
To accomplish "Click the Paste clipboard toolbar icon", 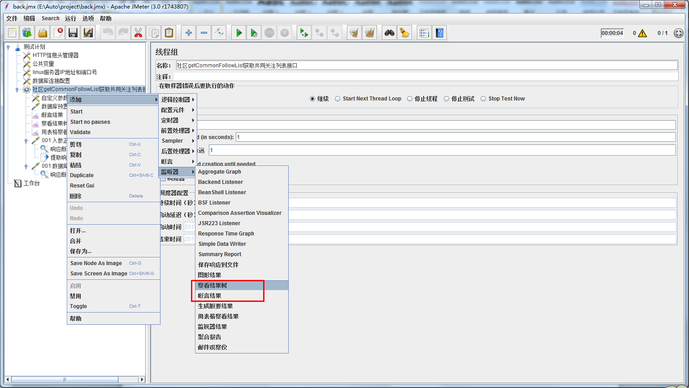I will (169, 33).
